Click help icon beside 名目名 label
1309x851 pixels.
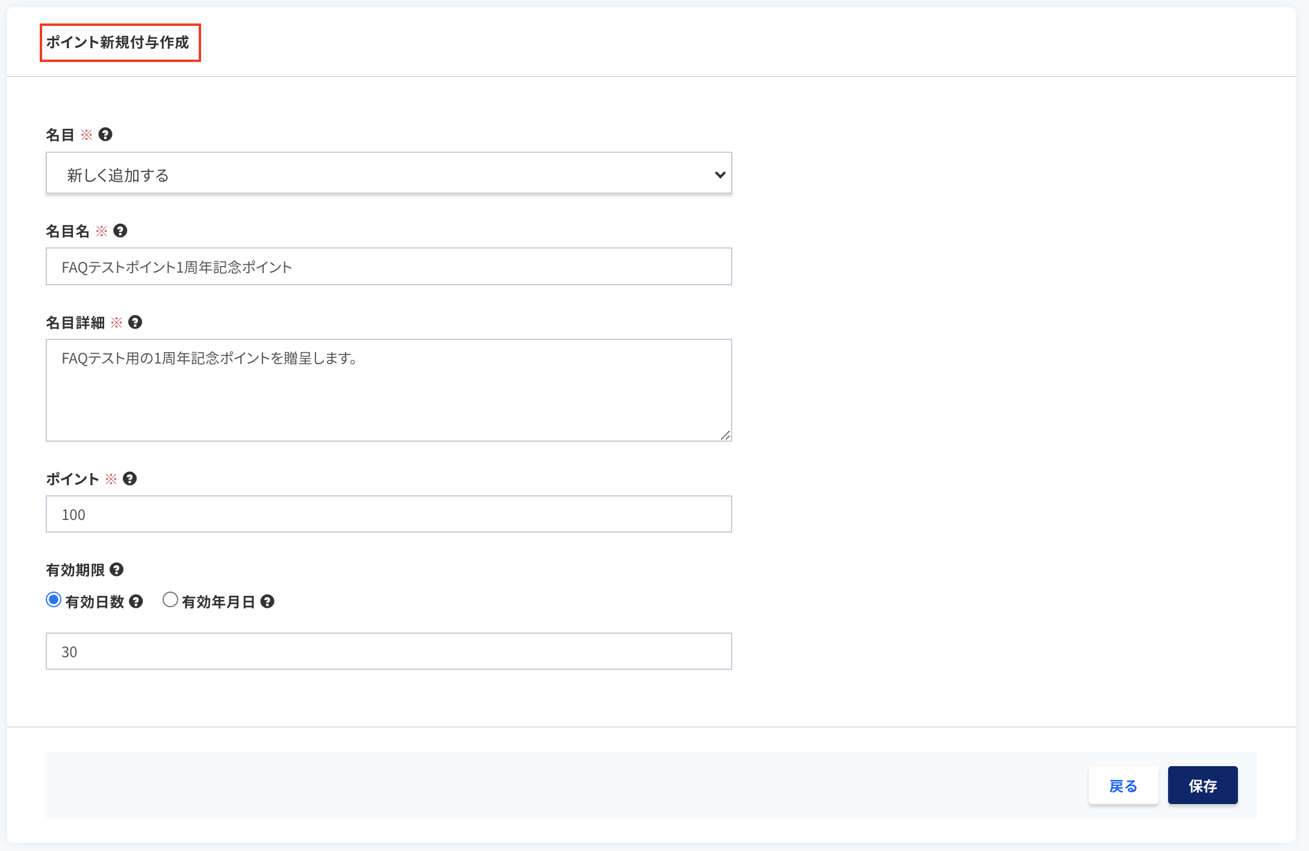(120, 231)
